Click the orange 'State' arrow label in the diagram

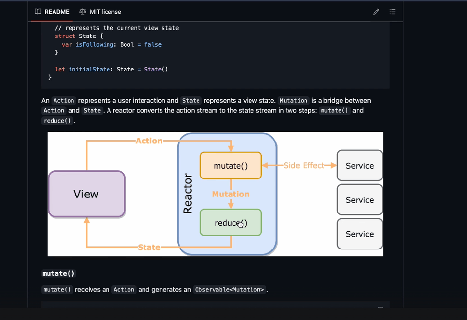[x=149, y=247]
